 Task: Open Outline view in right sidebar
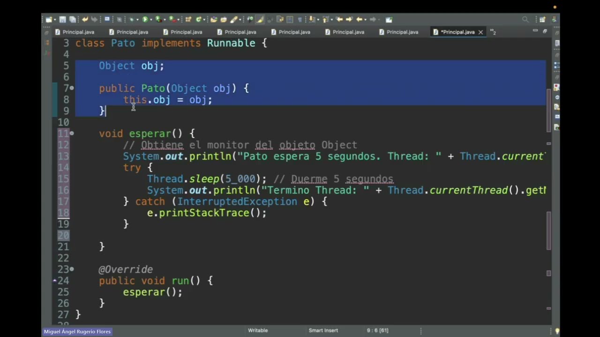(x=557, y=65)
